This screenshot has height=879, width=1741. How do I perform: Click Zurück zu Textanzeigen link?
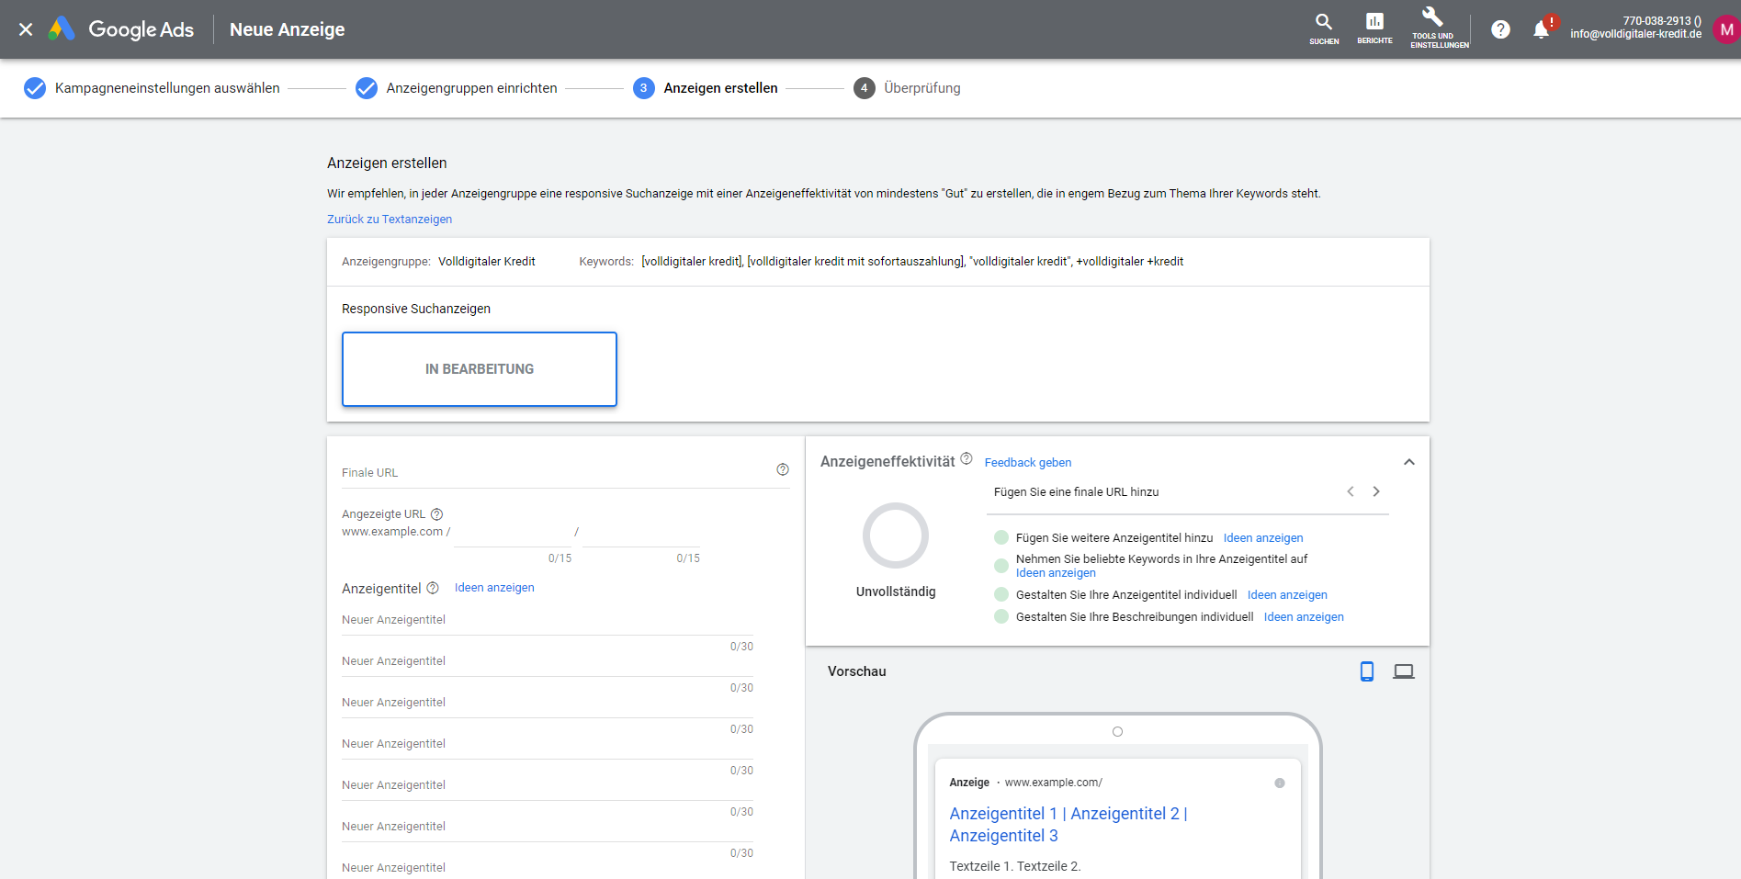coord(390,220)
